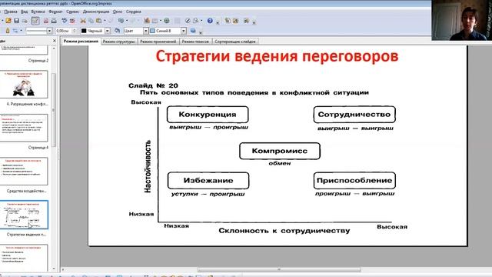Toggle the Edit file mode icon

(35, 21)
